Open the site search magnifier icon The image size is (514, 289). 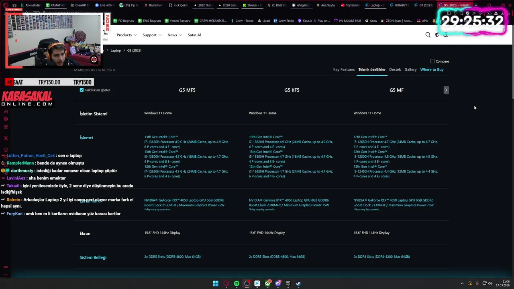click(428, 35)
